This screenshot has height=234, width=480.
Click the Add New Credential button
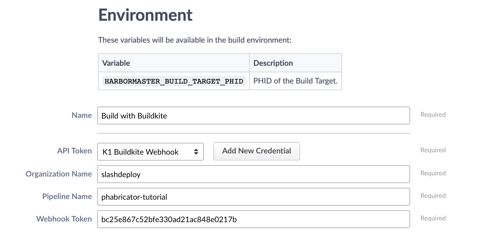click(257, 151)
